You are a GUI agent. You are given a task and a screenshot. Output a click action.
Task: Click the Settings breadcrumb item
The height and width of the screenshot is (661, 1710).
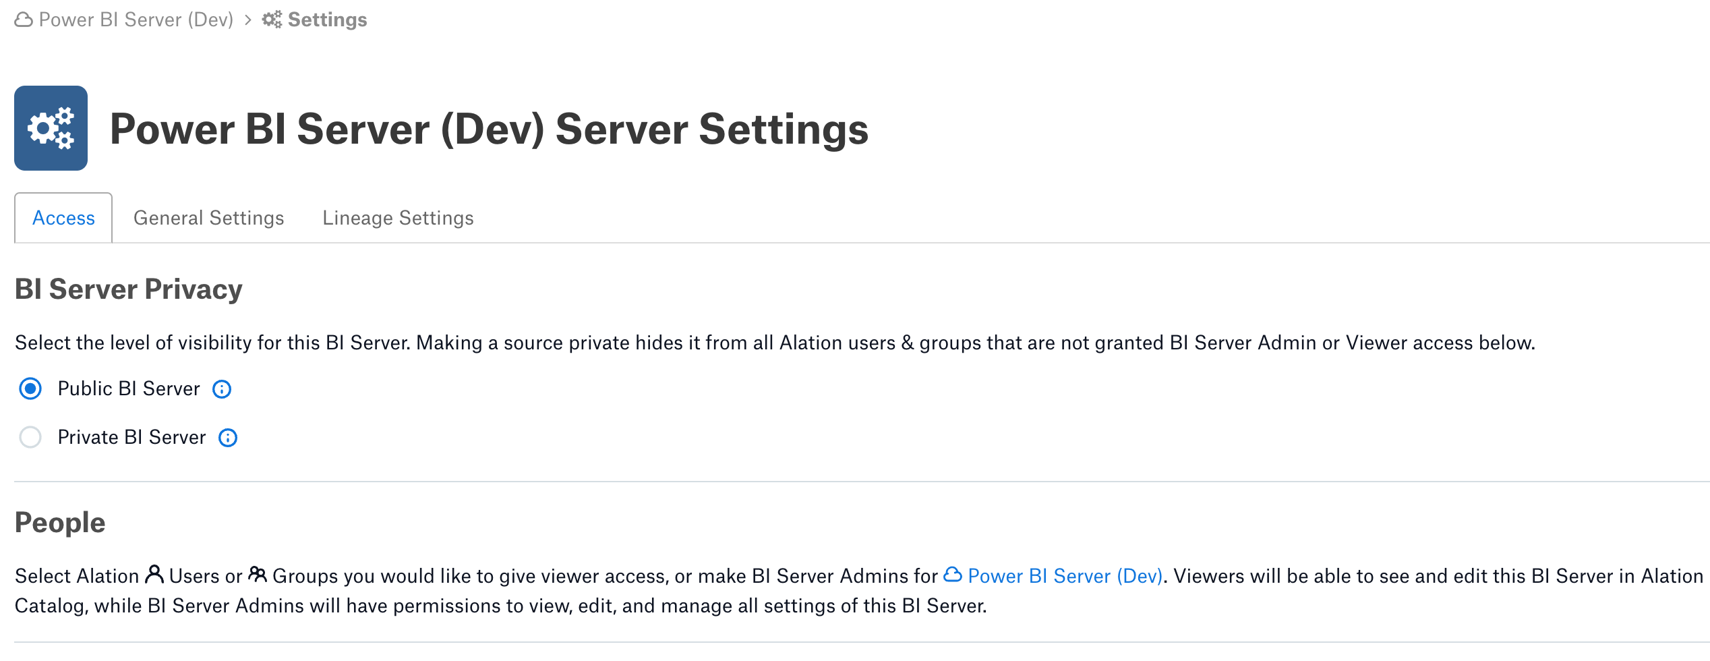pos(327,20)
